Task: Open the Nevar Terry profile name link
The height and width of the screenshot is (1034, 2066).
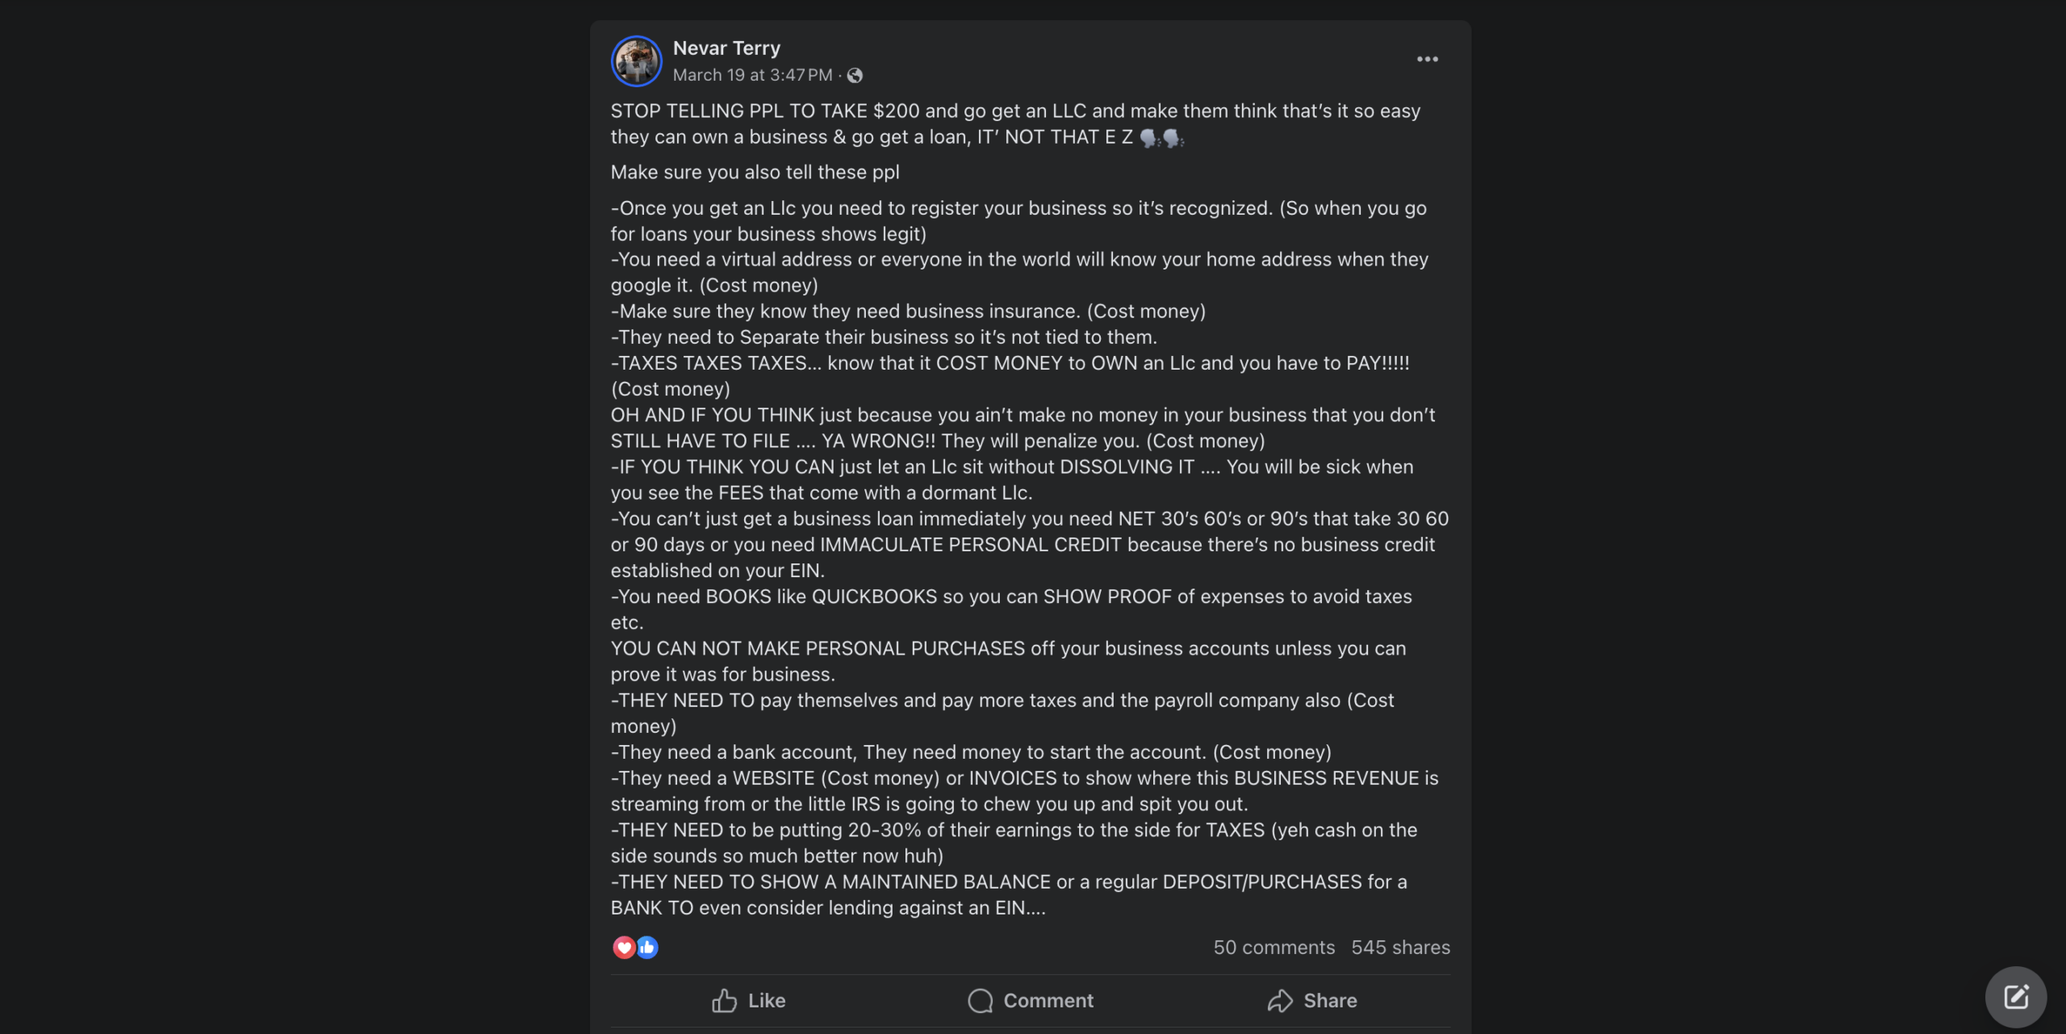Action: (726, 48)
